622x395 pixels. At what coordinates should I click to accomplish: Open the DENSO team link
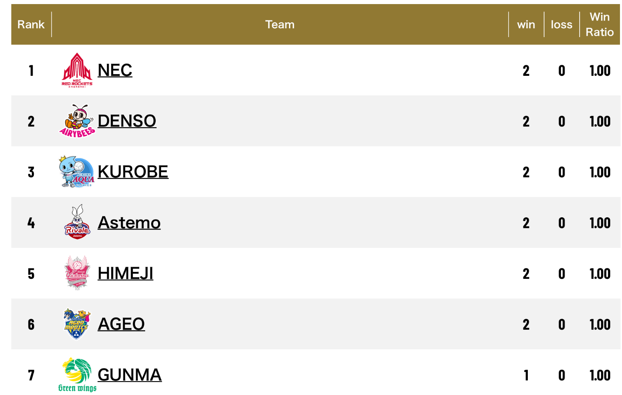click(x=127, y=121)
